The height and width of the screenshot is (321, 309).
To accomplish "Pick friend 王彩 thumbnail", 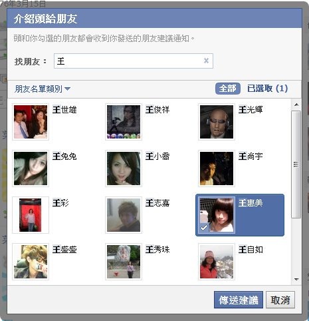I will (x=31, y=215).
